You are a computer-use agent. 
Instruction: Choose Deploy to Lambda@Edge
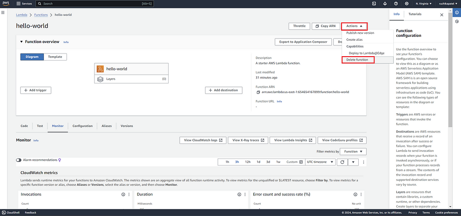coord(367,53)
